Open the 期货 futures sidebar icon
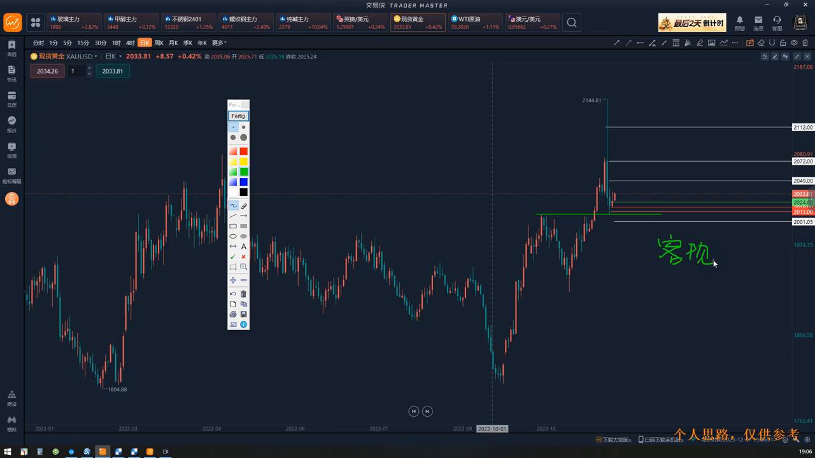The width and height of the screenshot is (815, 458). pyautogui.click(x=11, y=398)
